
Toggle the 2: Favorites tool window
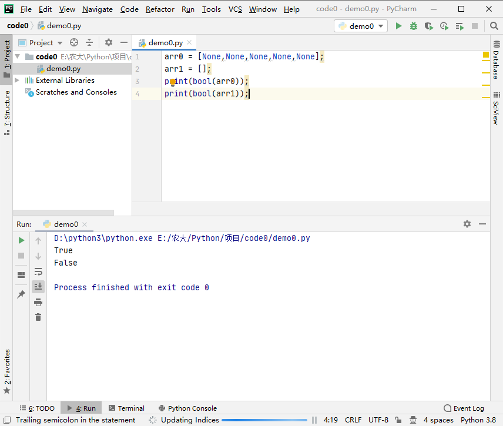coord(6,371)
